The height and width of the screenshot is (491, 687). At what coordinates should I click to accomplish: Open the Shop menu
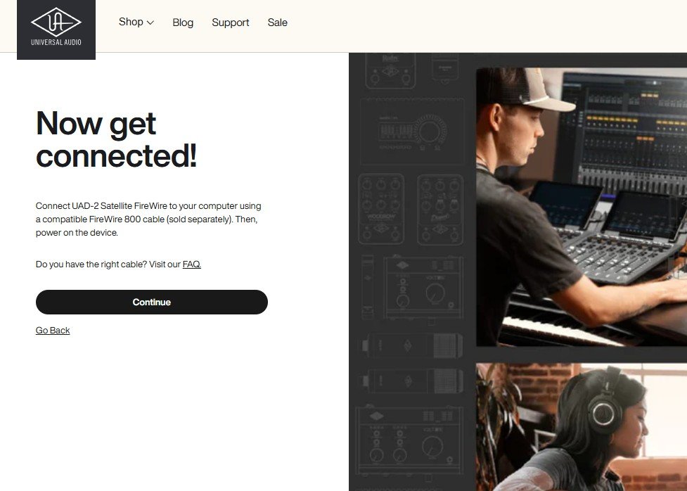(x=131, y=22)
